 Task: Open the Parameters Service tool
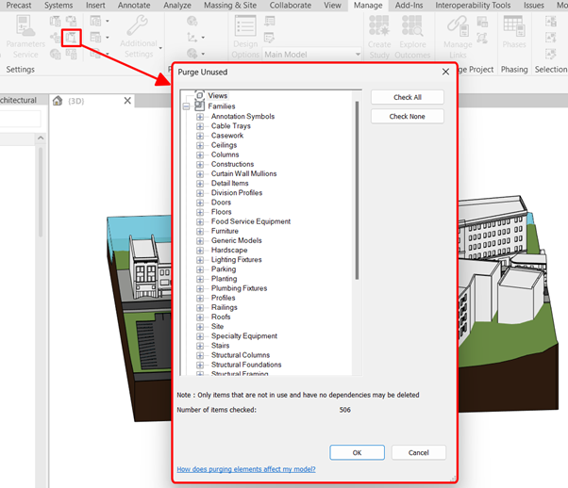[25, 36]
